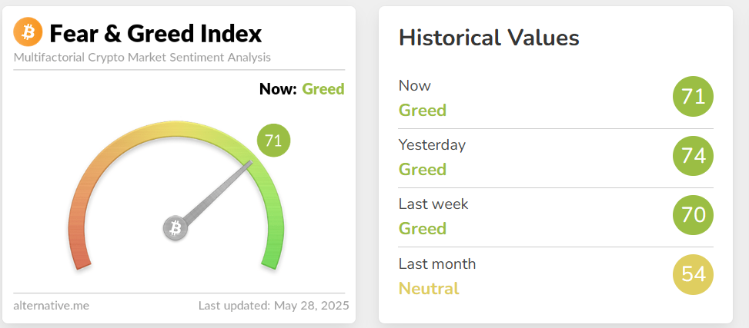The height and width of the screenshot is (328, 749).
Task: Click the Last updated May 28, 2025 text
Action: 271,306
